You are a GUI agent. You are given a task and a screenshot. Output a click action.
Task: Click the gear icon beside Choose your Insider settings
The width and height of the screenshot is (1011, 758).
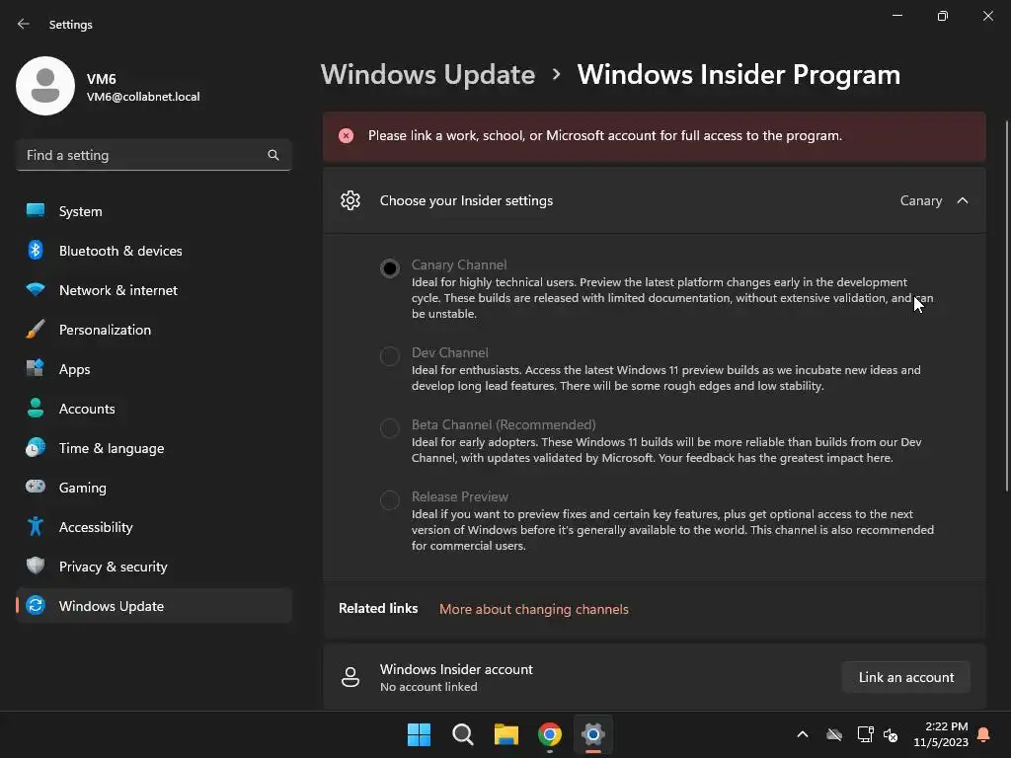350,200
